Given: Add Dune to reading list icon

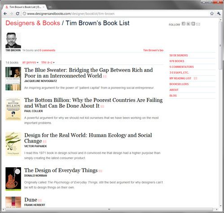Looking at the screenshot, I should tap(40, 200).
